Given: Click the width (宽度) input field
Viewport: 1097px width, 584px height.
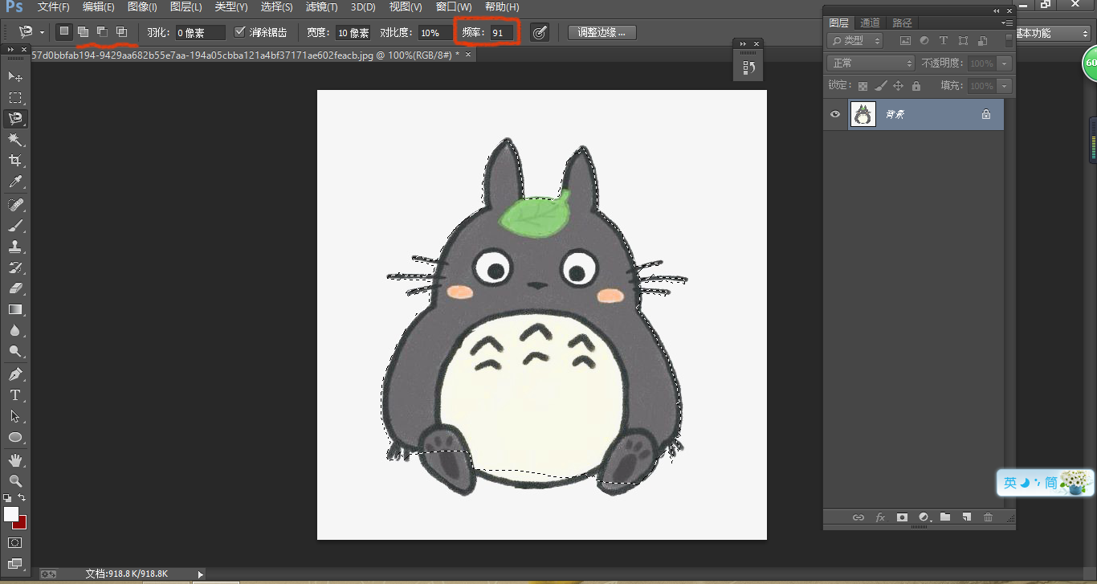Looking at the screenshot, I should point(353,33).
